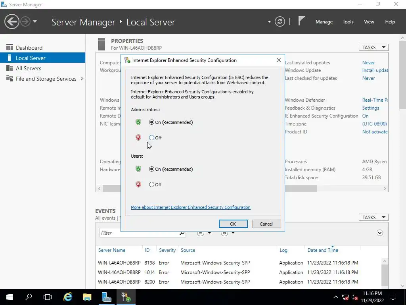Open the View menu
This screenshot has height=305, width=406.
[369, 22]
